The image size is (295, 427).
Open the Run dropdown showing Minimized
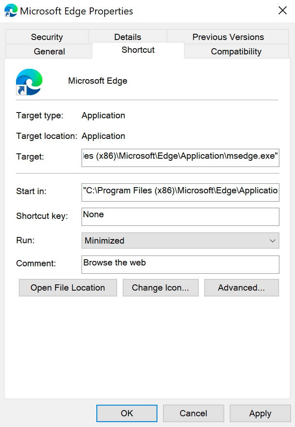(x=180, y=240)
